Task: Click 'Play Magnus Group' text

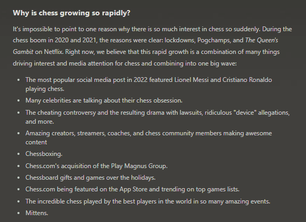Action: pos(139,166)
